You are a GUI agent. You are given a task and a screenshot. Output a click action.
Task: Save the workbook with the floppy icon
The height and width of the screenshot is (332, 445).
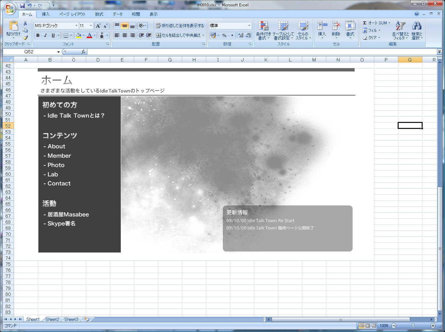pyautogui.click(x=22, y=5)
